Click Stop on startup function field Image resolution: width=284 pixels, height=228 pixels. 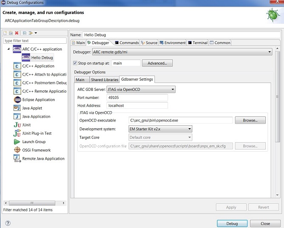click(126, 63)
